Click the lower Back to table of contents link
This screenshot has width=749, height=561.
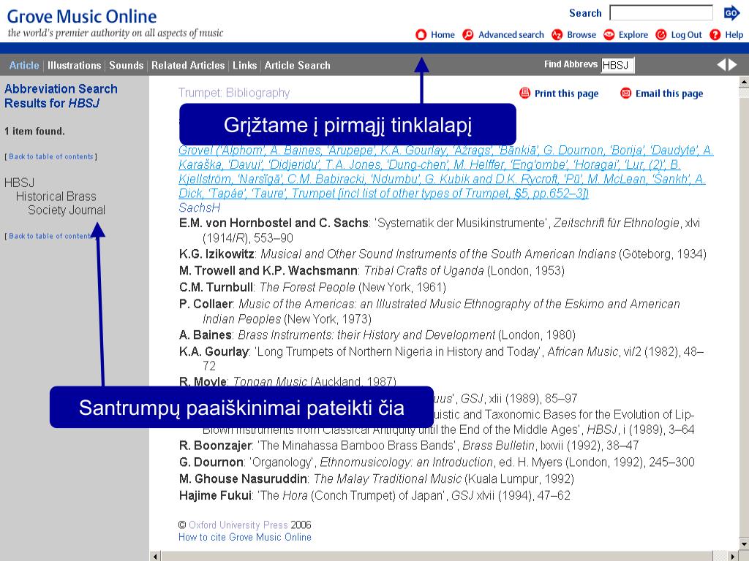[50, 236]
